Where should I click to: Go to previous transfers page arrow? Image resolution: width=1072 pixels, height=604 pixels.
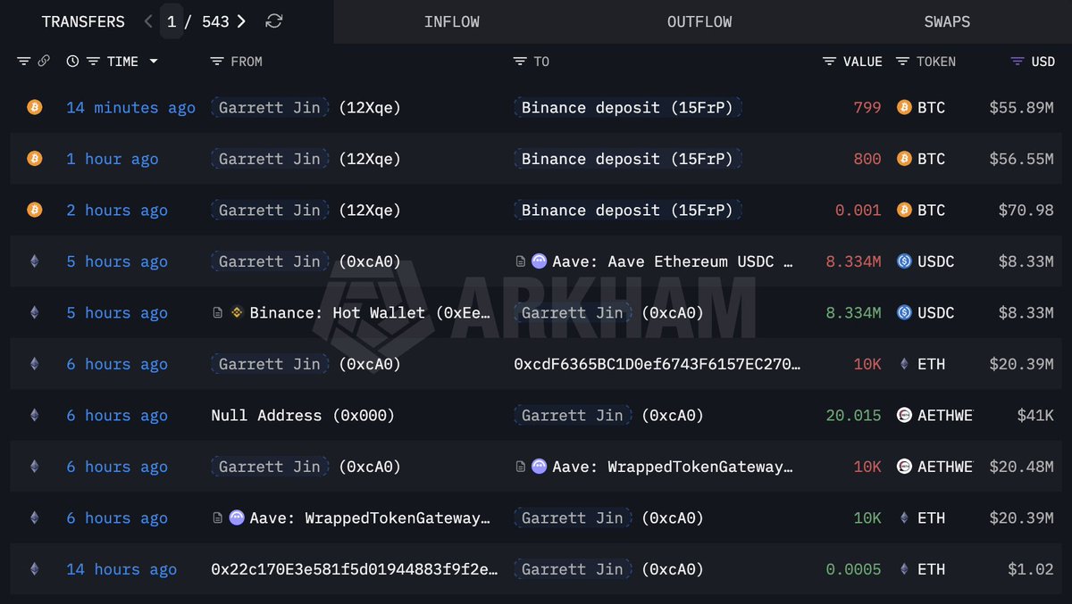148,21
